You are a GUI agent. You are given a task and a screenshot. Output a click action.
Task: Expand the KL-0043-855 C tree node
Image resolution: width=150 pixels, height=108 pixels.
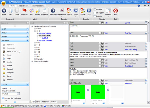(x=38, y=33)
